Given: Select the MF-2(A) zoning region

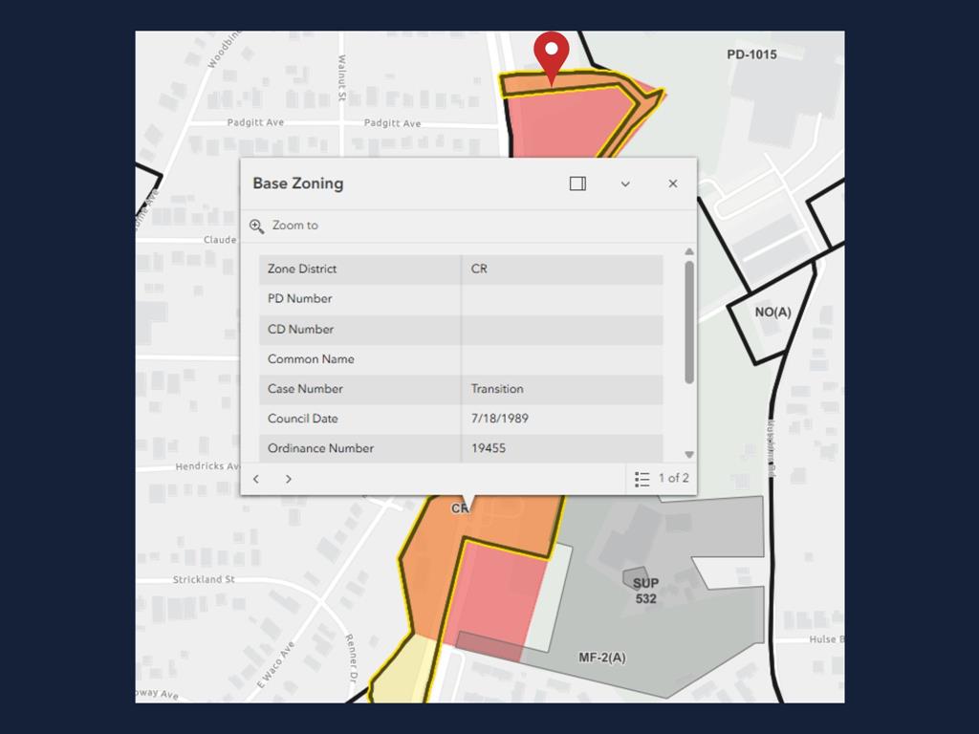Looking at the screenshot, I should tap(603, 658).
